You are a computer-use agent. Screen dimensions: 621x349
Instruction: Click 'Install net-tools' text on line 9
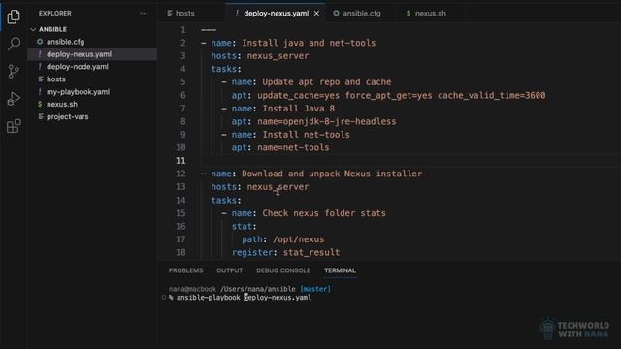point(306,135)
